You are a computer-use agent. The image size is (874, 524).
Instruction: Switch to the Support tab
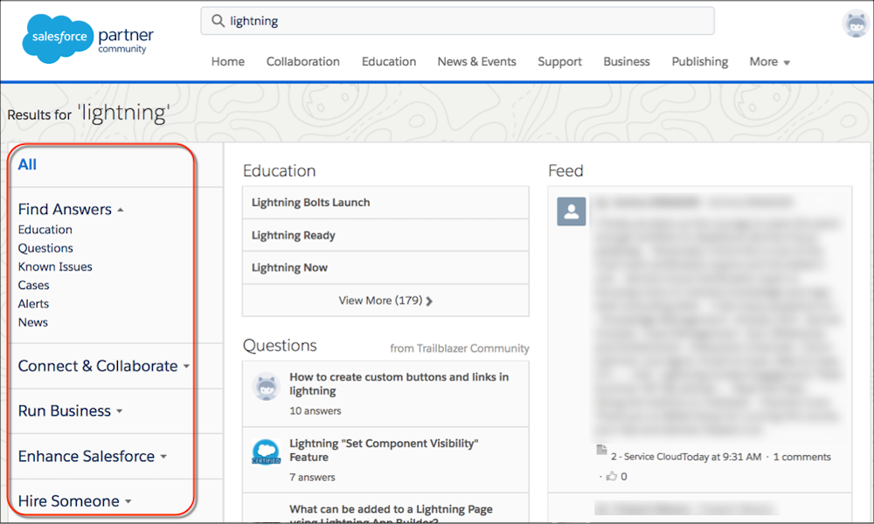(559, 62)
